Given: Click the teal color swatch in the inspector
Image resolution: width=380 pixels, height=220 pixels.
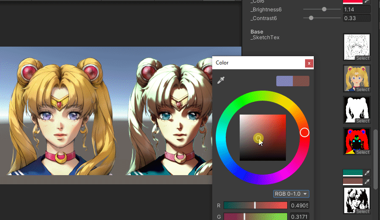Looking at the screenshot, I should click(x=353, y=173).
